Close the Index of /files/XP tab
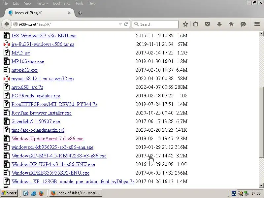 pos(69,13)
